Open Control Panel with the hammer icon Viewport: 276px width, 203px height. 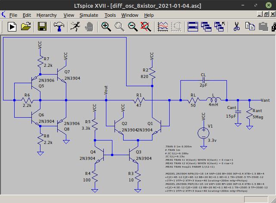click(x=59, y=27)
